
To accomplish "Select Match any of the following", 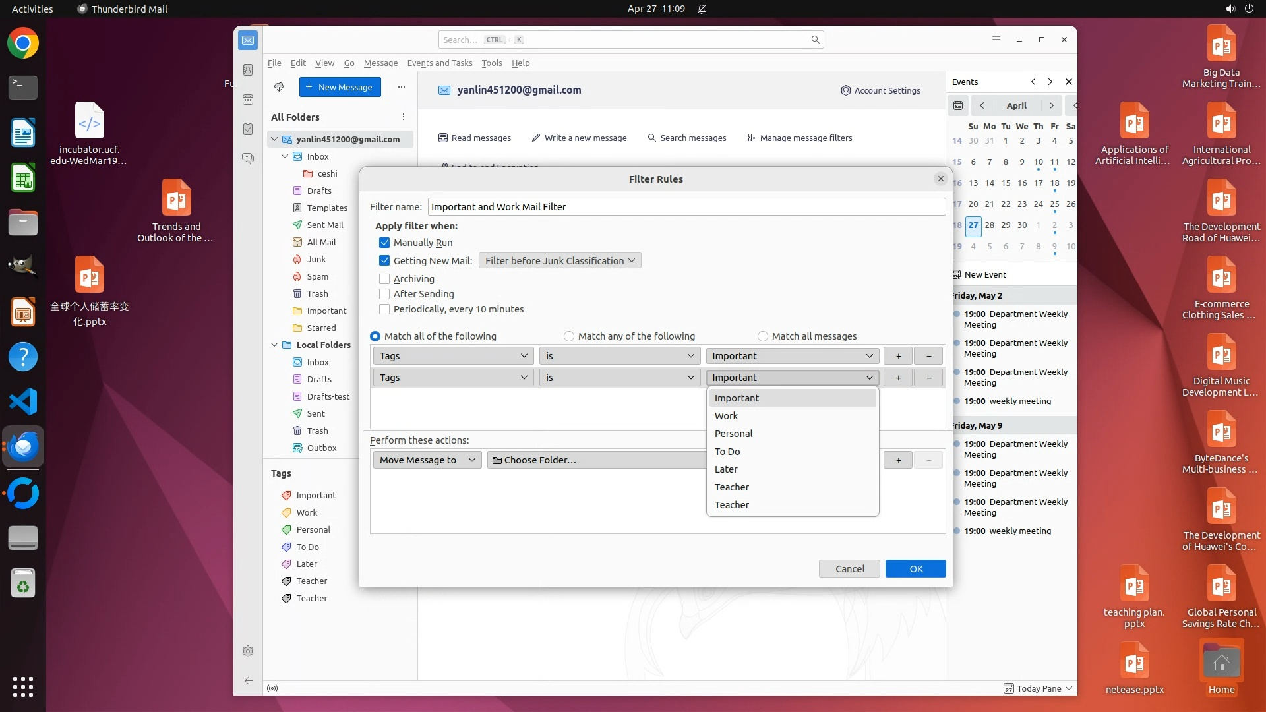I will [569, 336].
